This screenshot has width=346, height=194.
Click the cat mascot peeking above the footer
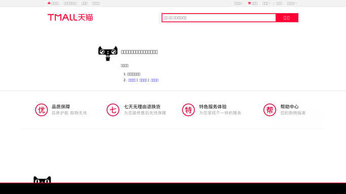42,179
